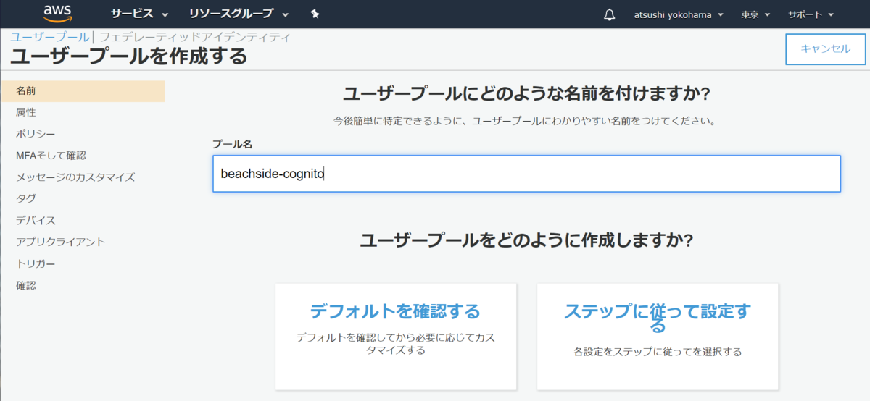This screenshot has height=401, width=870.
Task: Click the text ユーザープールにどのような名前を付けますか?
Action: tap(526, 93)
